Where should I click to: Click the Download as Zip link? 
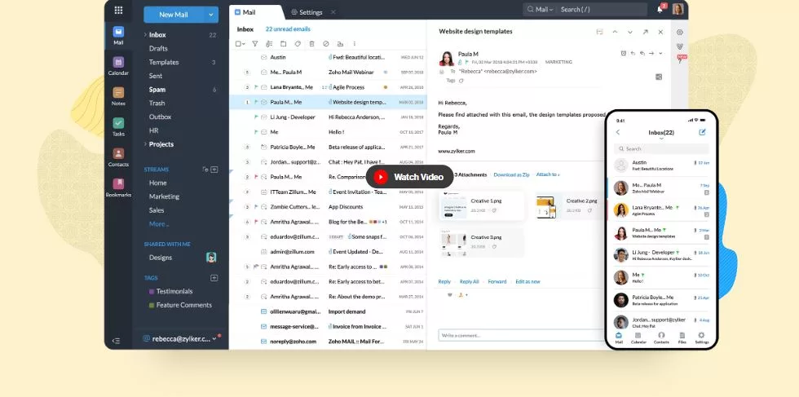coord(511,174)
